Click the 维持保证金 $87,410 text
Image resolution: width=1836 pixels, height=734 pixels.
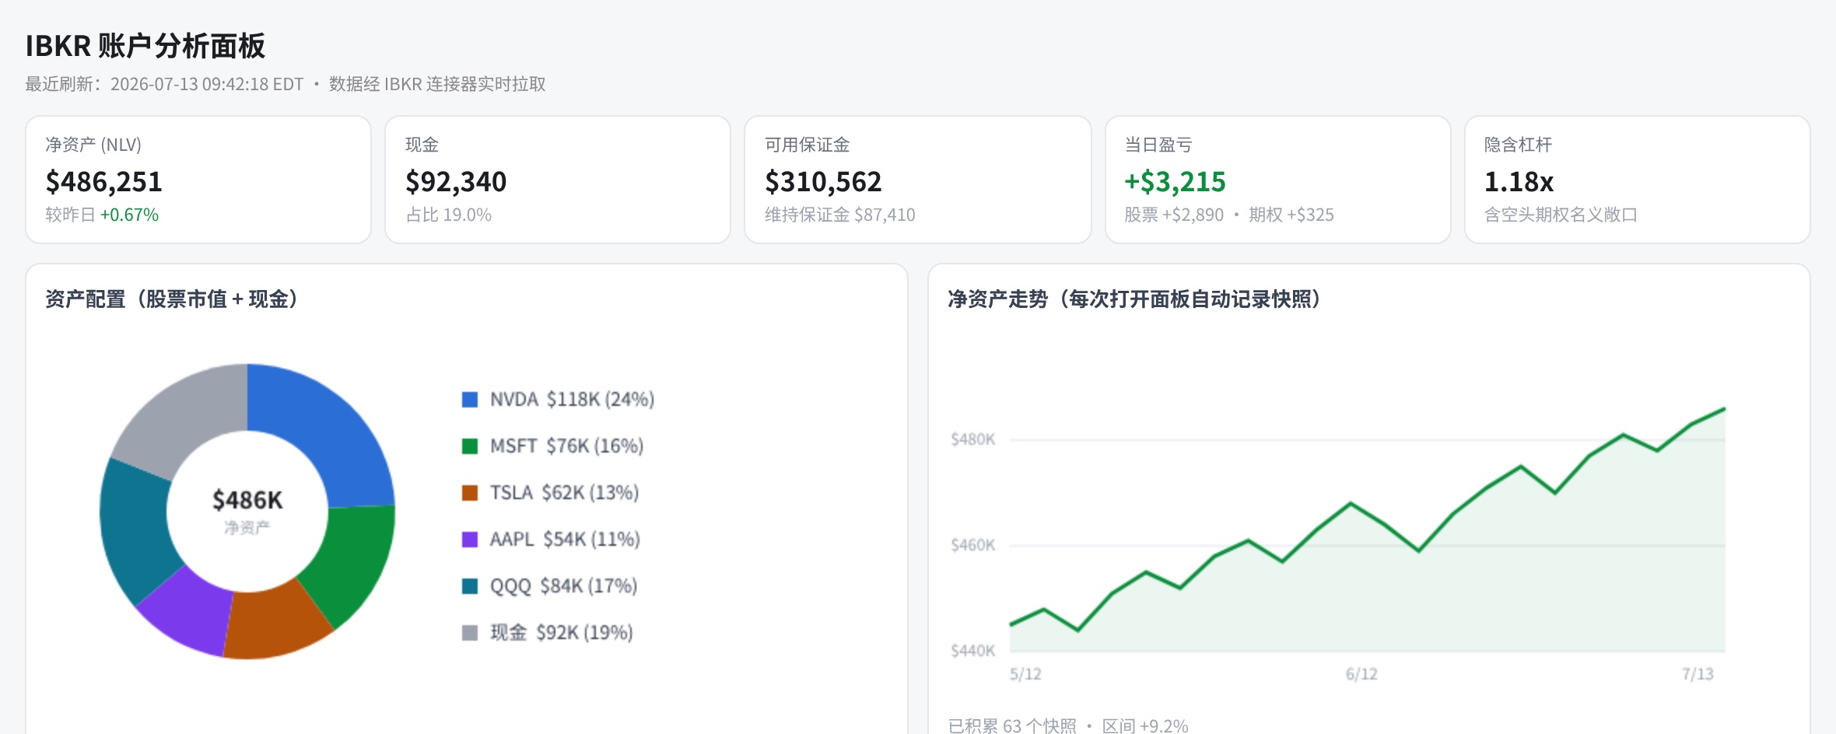[840, 215]
